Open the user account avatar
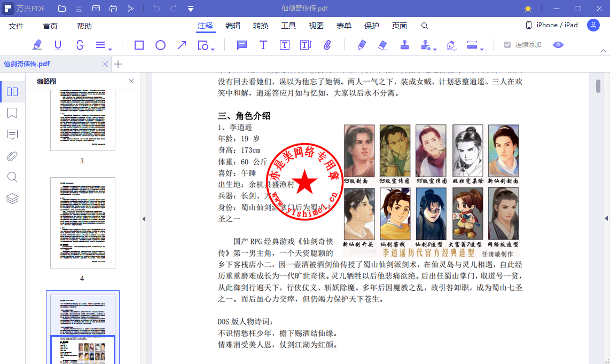 (593, 25)
